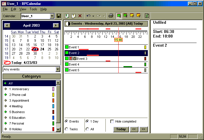This screenshot has width=204, height=140.
Task: Delete the selected item with the red X
Action: (80, 16)
